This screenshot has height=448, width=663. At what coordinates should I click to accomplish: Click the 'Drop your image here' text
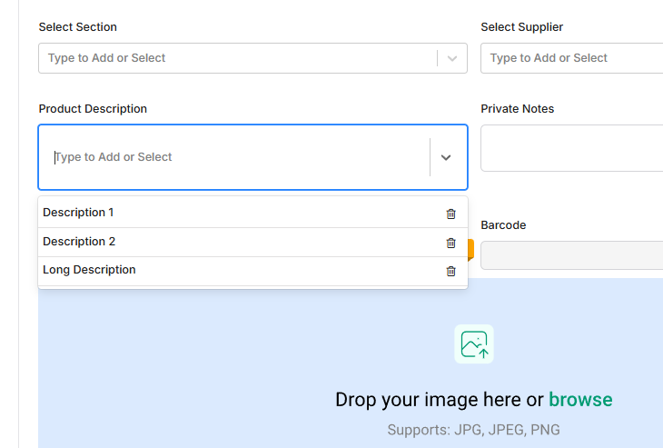pyautogui.click(x=430, y=400)
